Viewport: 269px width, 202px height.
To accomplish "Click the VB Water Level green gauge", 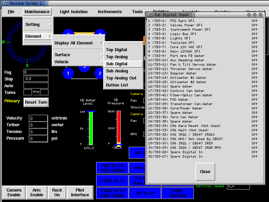I will point(91,128).
